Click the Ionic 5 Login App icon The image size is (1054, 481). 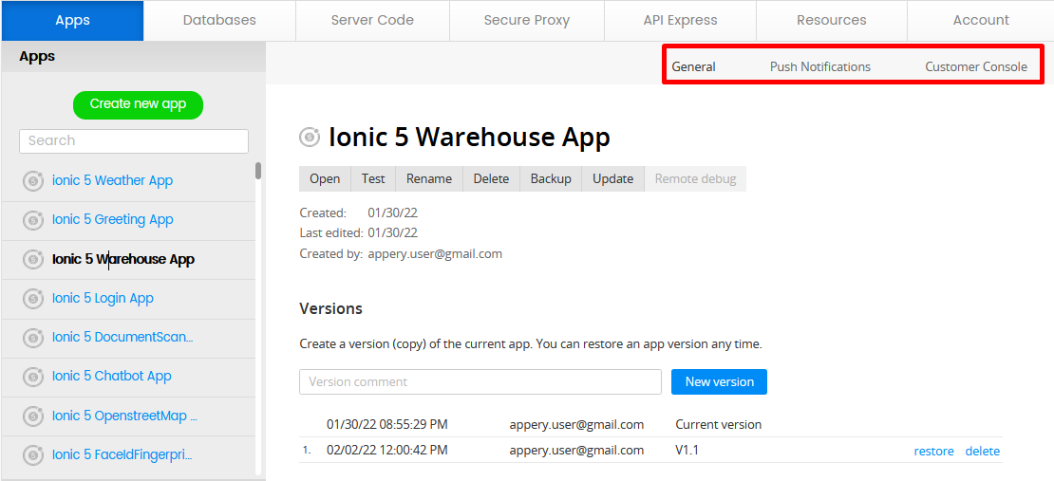click(x=33, y=298)
